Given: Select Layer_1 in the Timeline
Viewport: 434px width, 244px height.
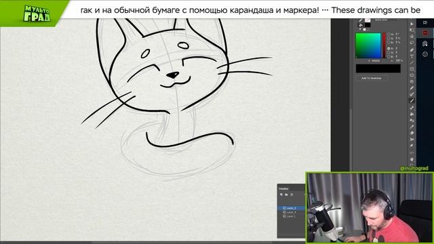Looking at the screenshot, I should pos(291,216).
